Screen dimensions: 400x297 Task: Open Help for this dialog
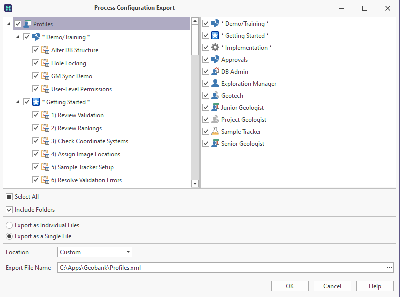click(x=375, y=286)
